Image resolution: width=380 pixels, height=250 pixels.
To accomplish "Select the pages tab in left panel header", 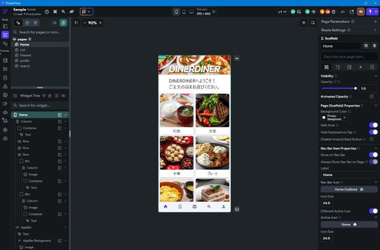I will tap(18, 23).
